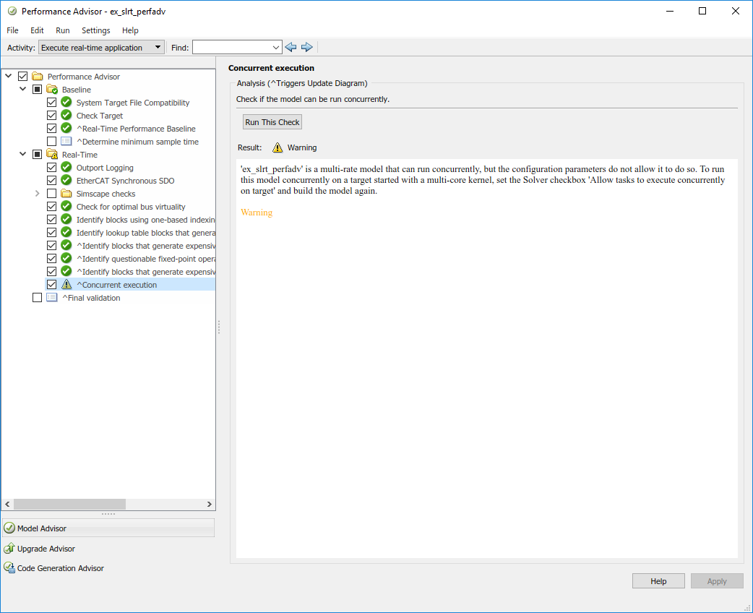
Task: Click the Baseline folder icon
Action: [52, 90]
